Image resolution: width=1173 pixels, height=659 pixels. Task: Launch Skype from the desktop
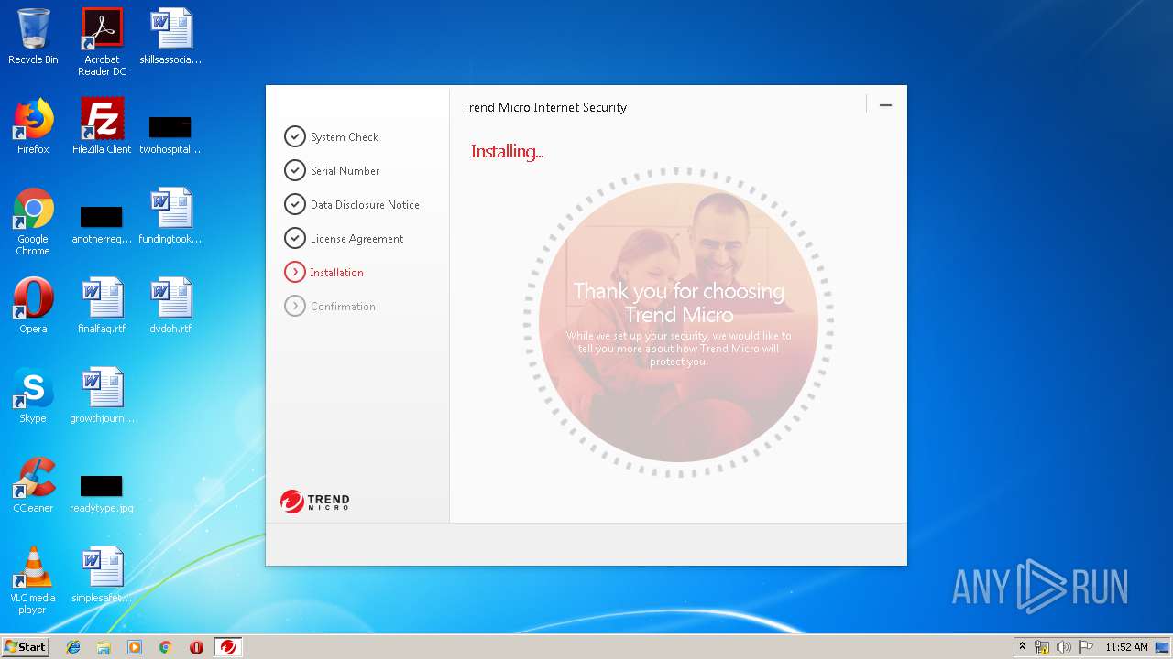33,395
